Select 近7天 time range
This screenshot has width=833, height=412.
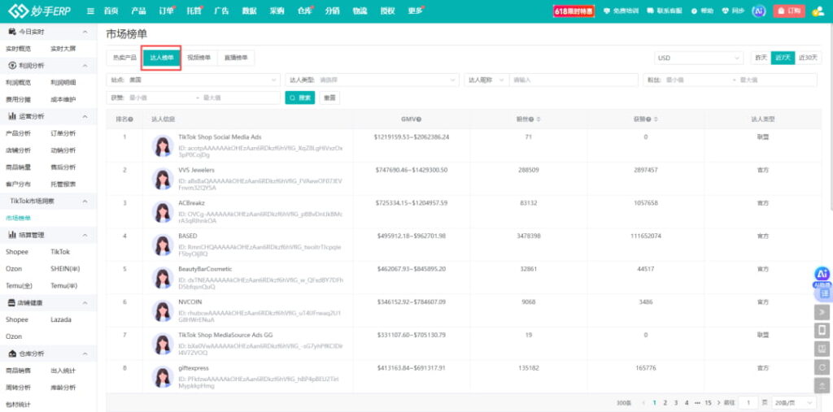coord(783,58)
